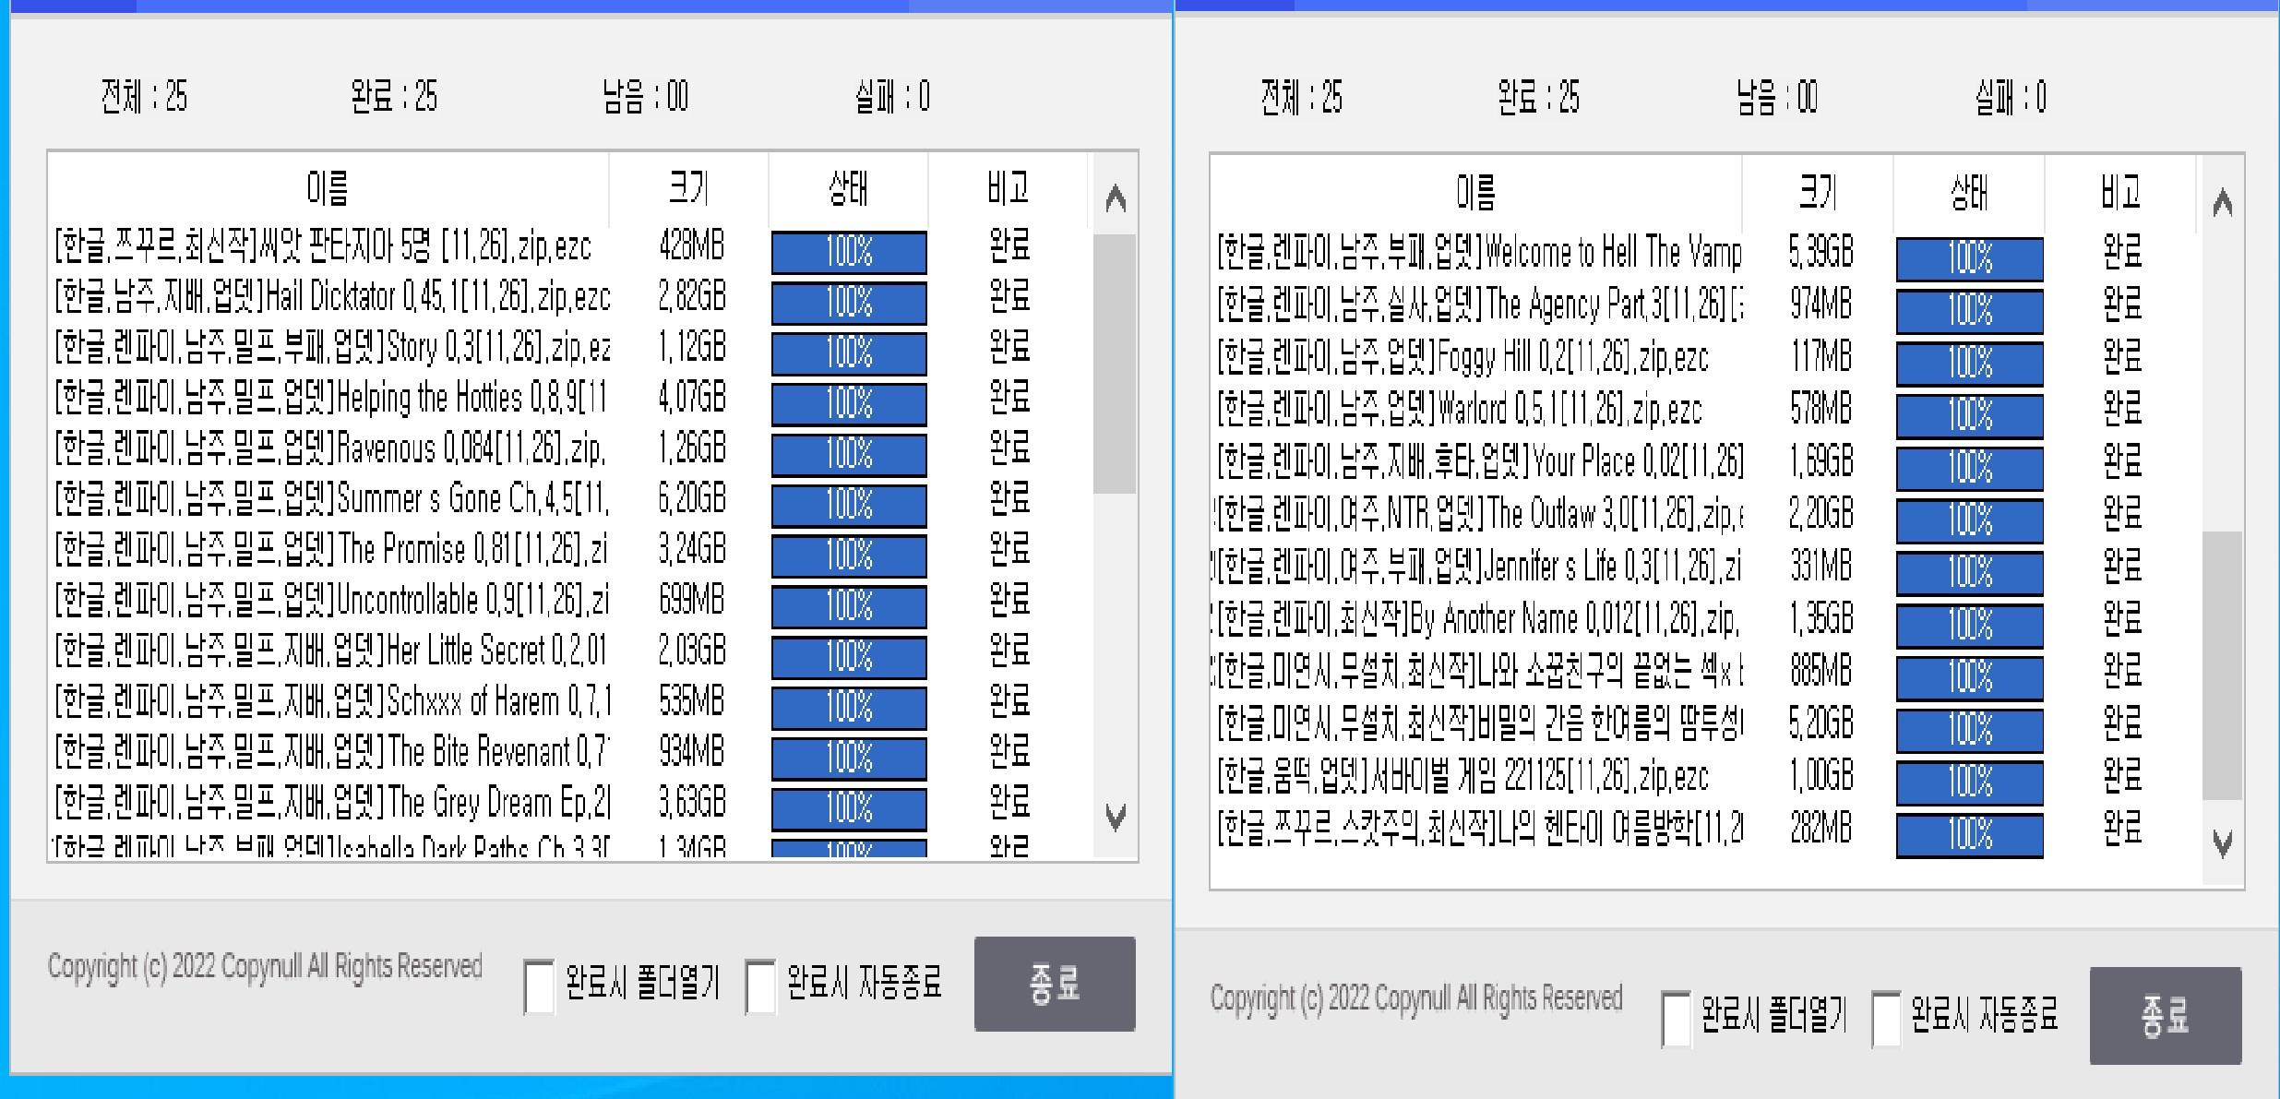
Task: Check '완료시 폴더열기' in the left window
Action: click(x=540, y=986)
